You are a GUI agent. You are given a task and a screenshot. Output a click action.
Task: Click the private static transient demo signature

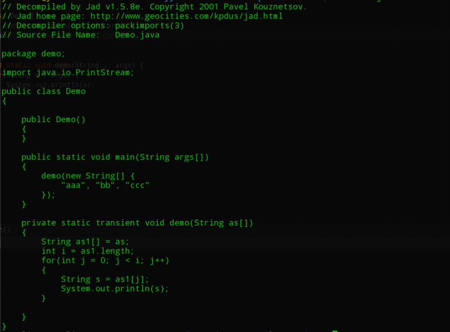[x=137, y=223]
